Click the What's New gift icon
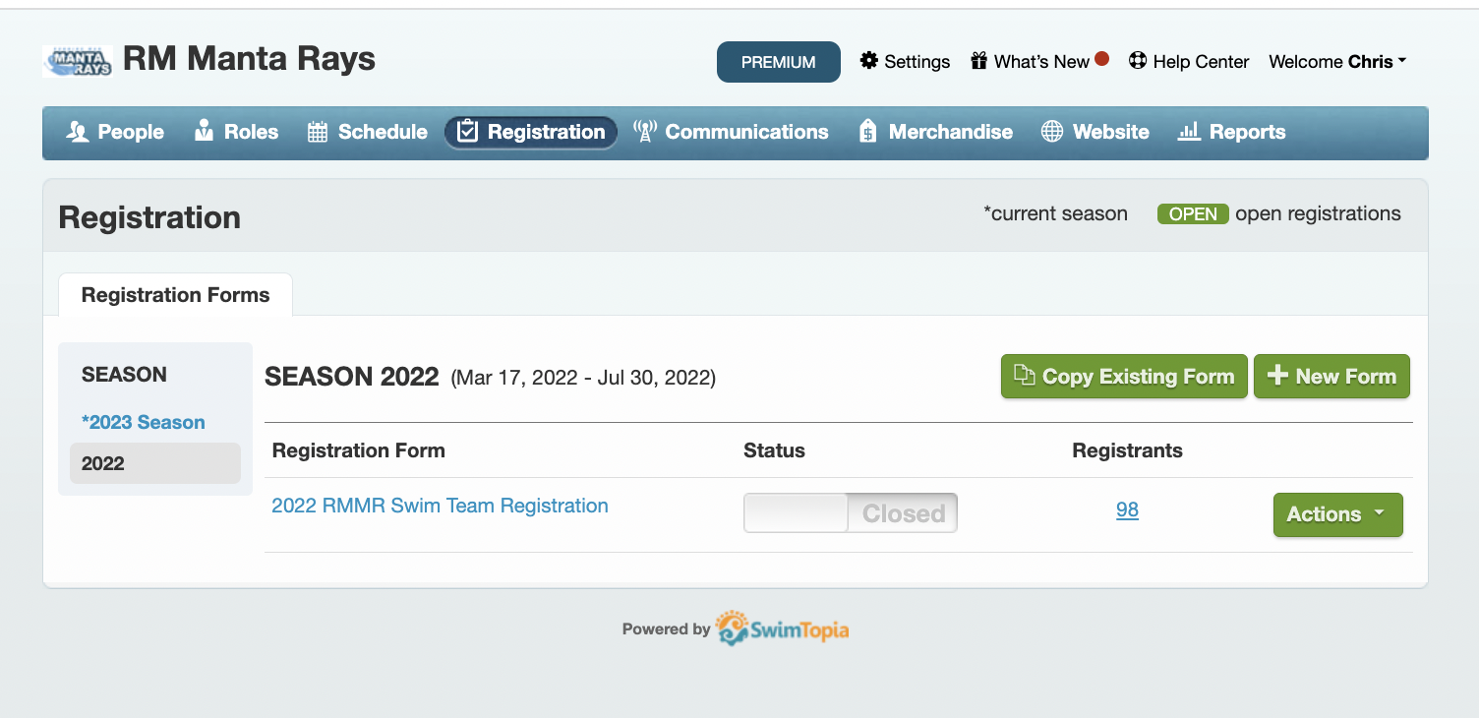The height and width of the screenshot is (718, 1479). click(978, 61)
